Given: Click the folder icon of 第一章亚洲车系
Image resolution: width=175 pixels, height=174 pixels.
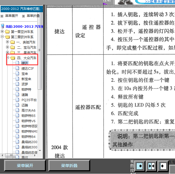Looking at the screenshot, I should [7, 31].
